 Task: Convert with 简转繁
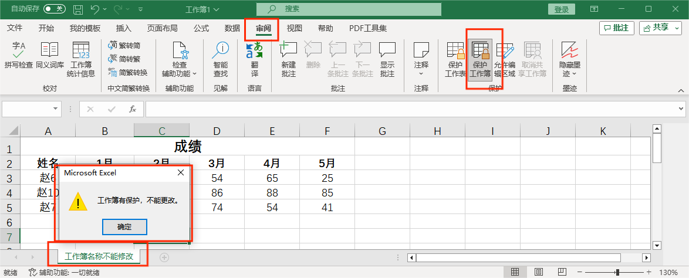[124, 59]
